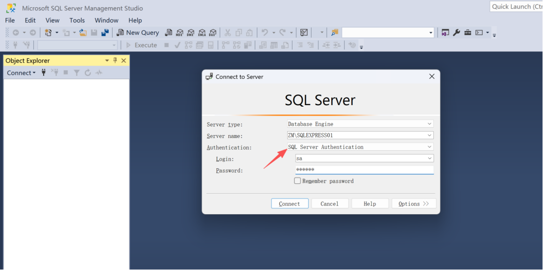Start an Analysis Services MDX query
The height and width of the screenshot is (270, 543).
(179, 32)
